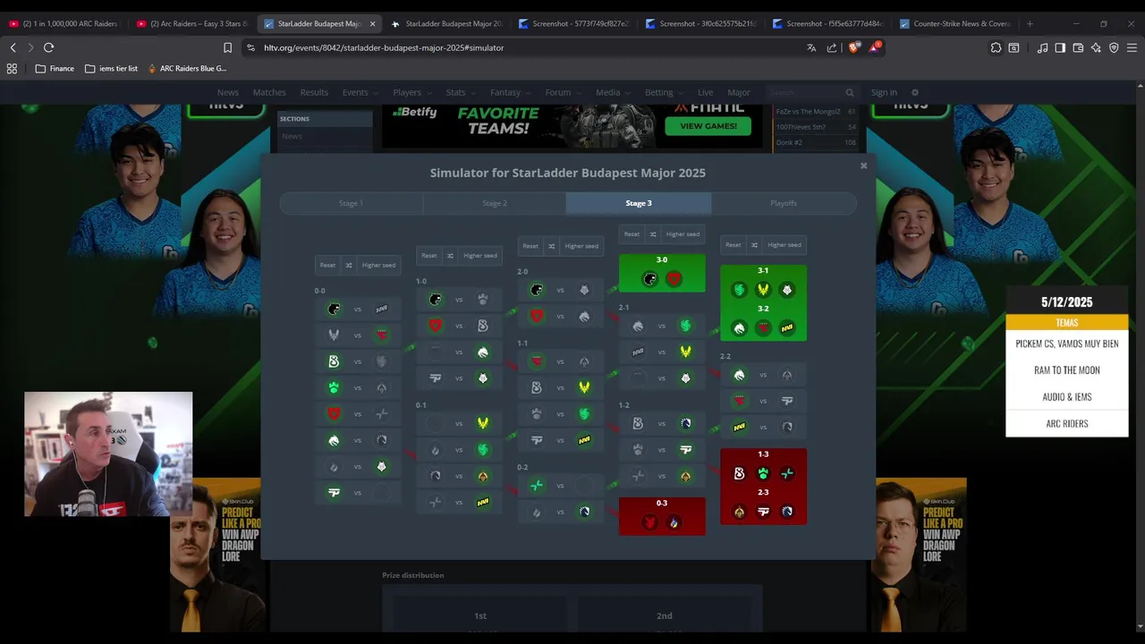Click the HLTV search magnifier icon
Screen dimensions: 1145x644
click(850, 92)
